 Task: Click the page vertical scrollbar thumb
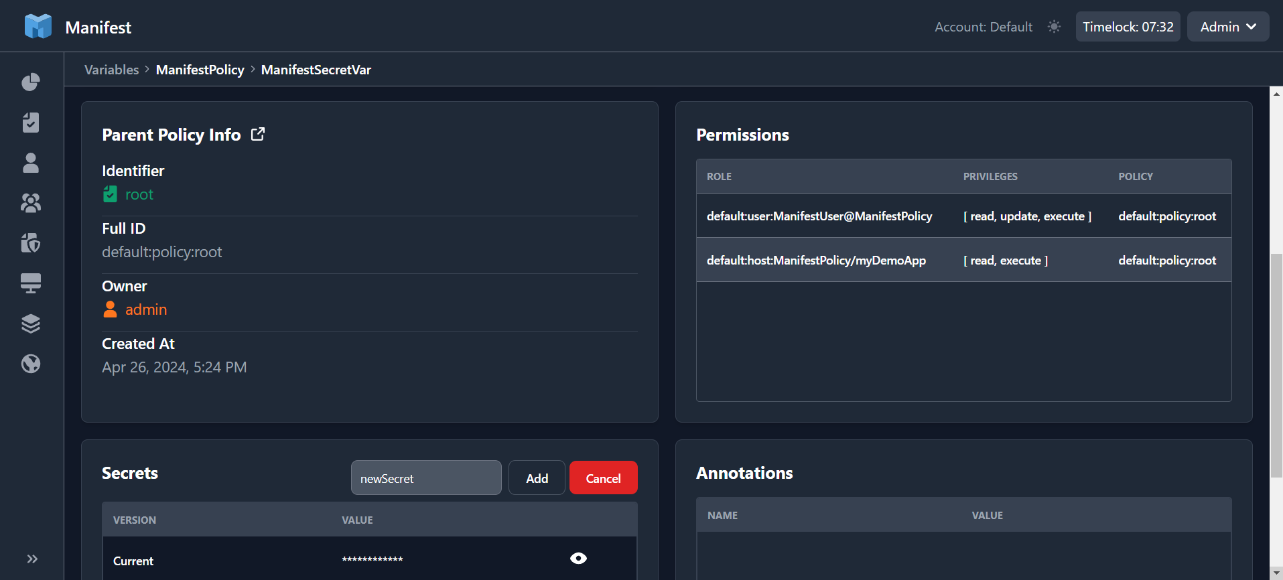tap(1276, 366)
